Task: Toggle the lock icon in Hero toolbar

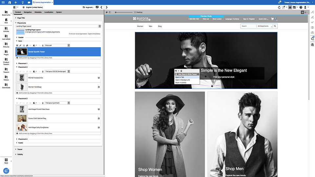Action: 43,45
